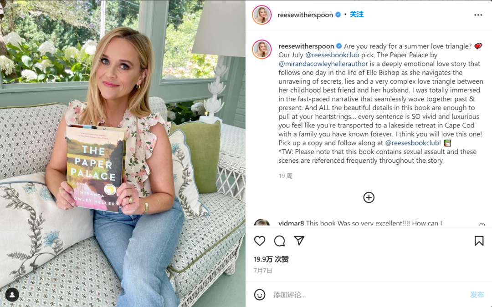Open the vidmar8 commenter profile
This screenshot has height=307, width=492.
pyautogui.click(x=291, y=223)
